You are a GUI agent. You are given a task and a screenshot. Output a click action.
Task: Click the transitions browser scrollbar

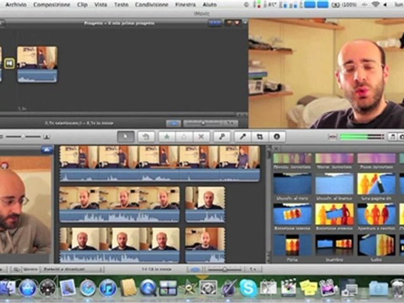(x=268, y=204)
